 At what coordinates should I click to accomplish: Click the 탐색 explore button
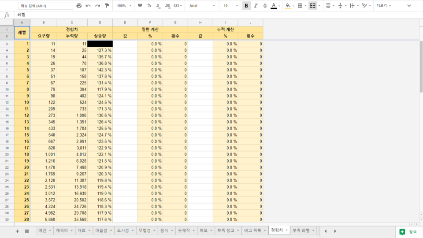(x=408, y=231)
